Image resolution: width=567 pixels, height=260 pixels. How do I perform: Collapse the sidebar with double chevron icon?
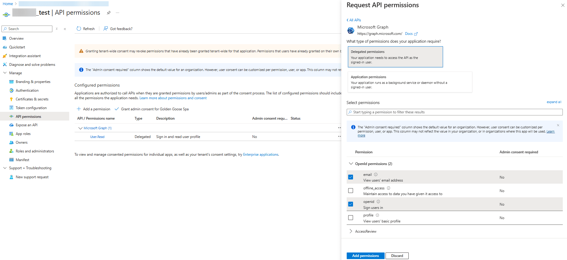65,29
